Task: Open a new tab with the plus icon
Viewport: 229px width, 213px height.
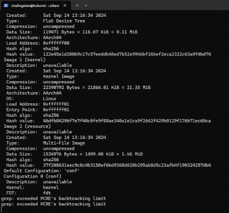Action: [x=77, y=6]
